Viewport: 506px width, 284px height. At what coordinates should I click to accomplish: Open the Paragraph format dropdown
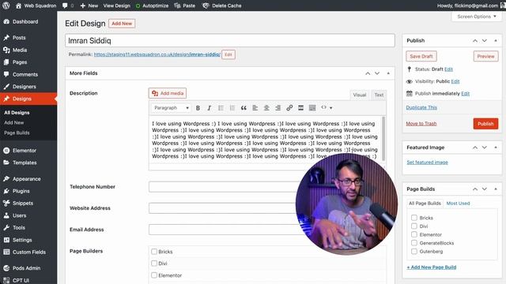171,108
